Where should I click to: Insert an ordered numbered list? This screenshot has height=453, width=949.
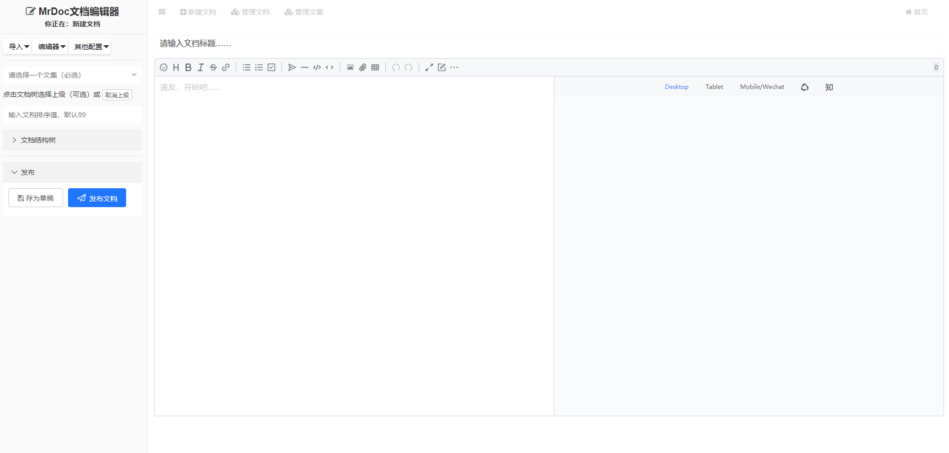tap(259, 68)
